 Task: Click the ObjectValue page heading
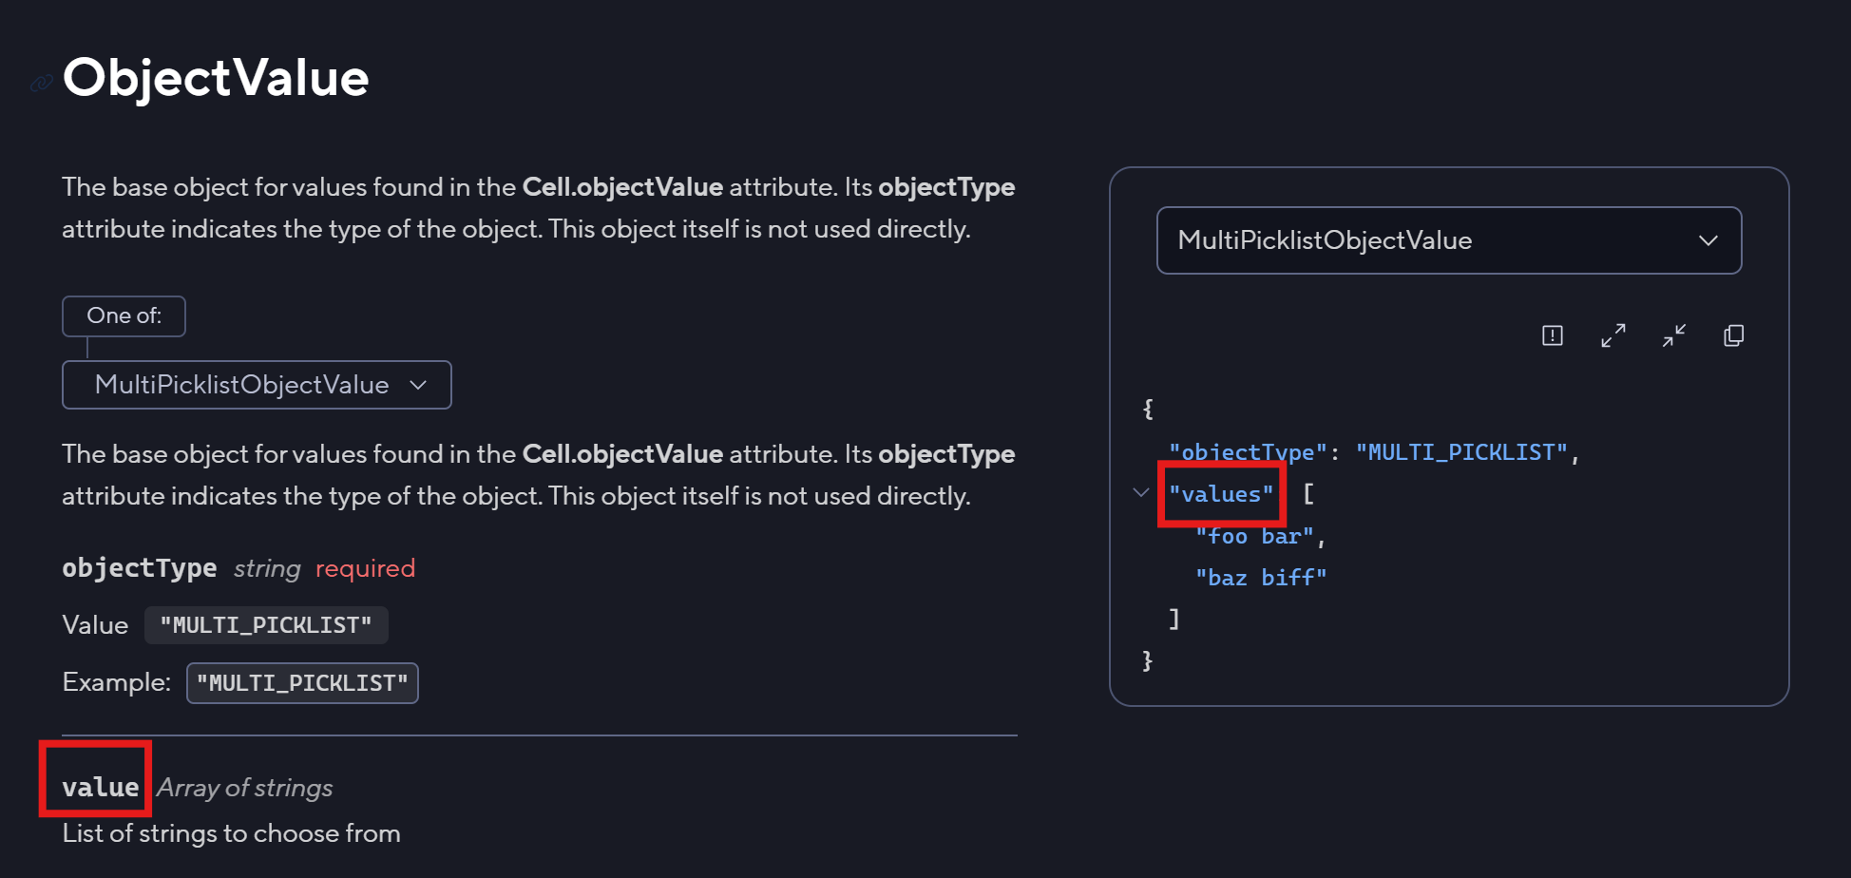(216, 78)
